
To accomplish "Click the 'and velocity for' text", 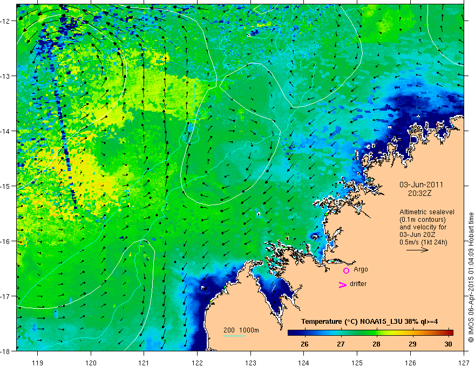I will [x=423, y=227].
